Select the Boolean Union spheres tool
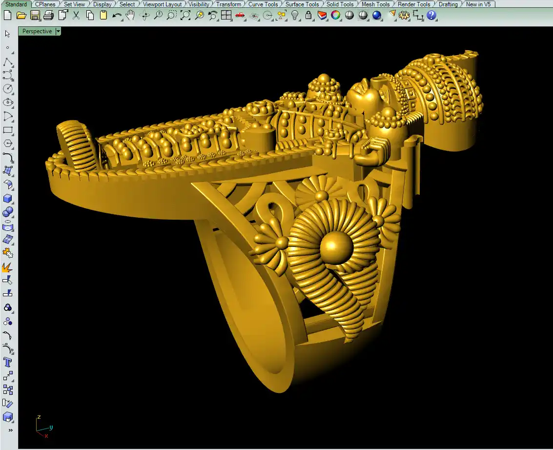 coord(8,212)
